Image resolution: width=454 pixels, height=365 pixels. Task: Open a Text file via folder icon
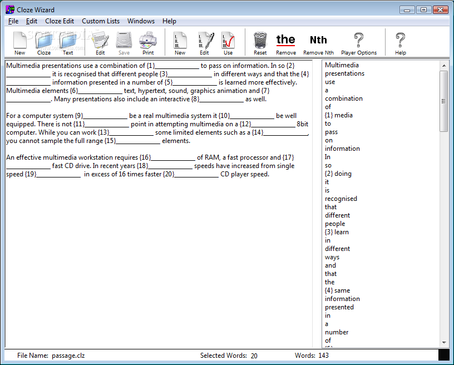68,43
